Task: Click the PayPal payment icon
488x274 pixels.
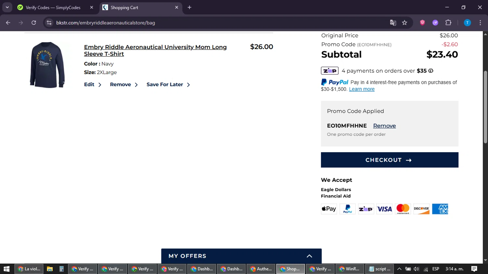Action: click(x=347, y=209)
